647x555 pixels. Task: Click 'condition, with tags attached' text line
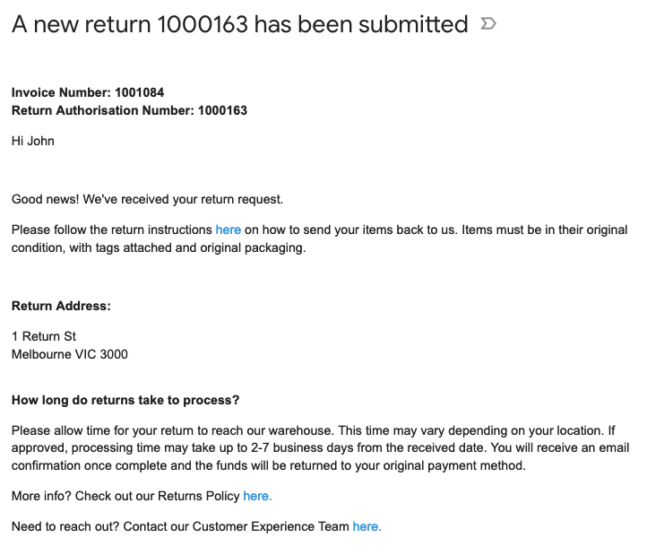[159, 247]
